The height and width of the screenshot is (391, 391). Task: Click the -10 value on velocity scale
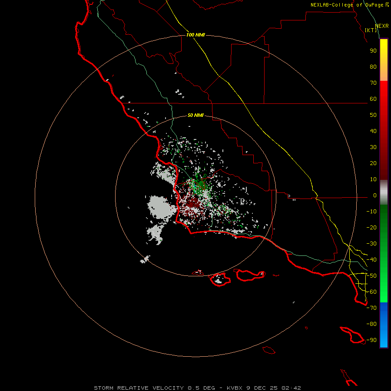pos(371,212)
